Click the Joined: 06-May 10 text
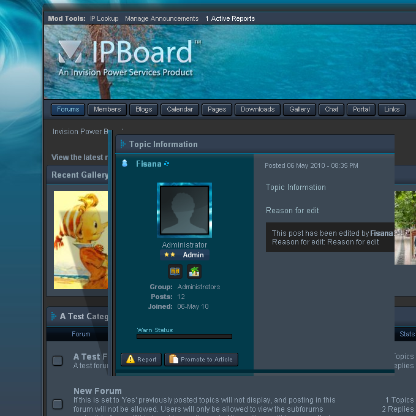 (178, 306)
